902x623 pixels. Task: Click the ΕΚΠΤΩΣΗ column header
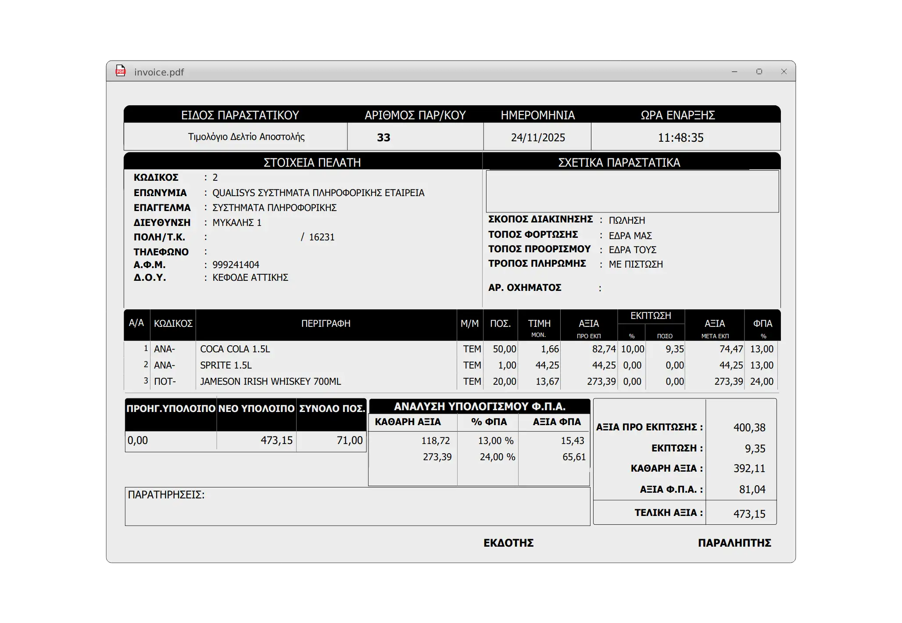(651, 316)
